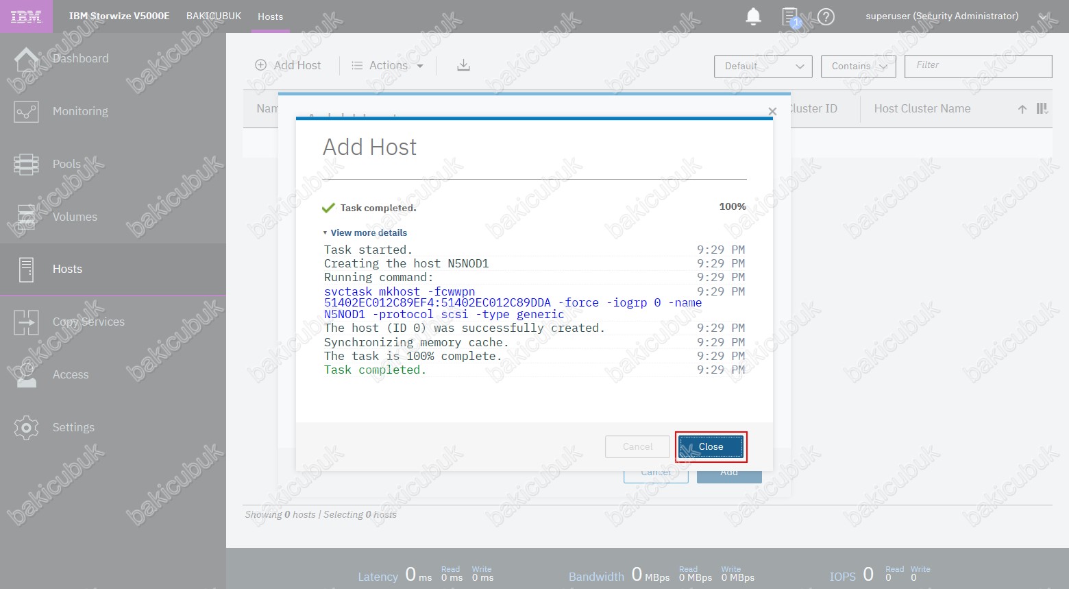Open the Actions dropdown menu
1069x589 pixels.
click(387, 65)
